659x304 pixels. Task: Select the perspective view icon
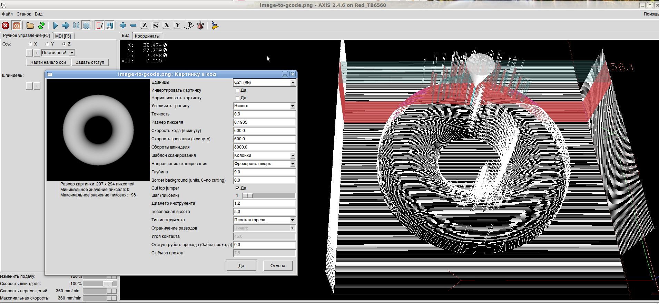(189, 26)
